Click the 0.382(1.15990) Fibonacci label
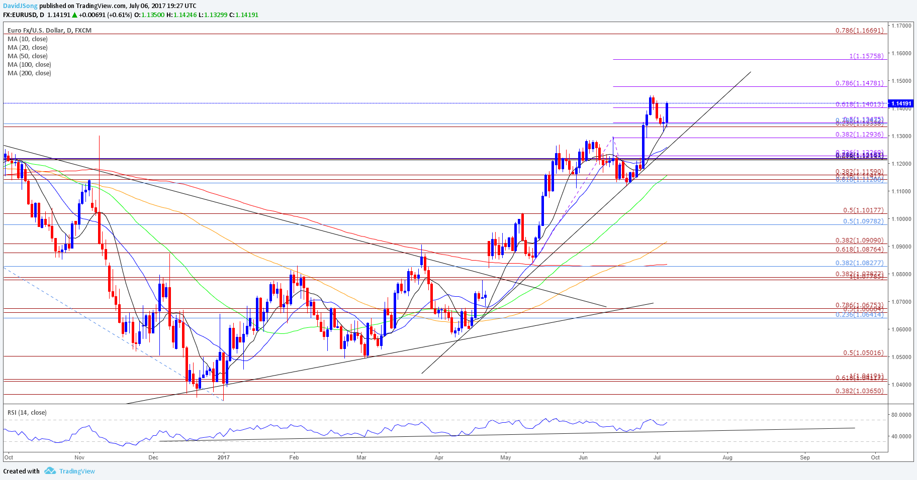 [859, 171]
